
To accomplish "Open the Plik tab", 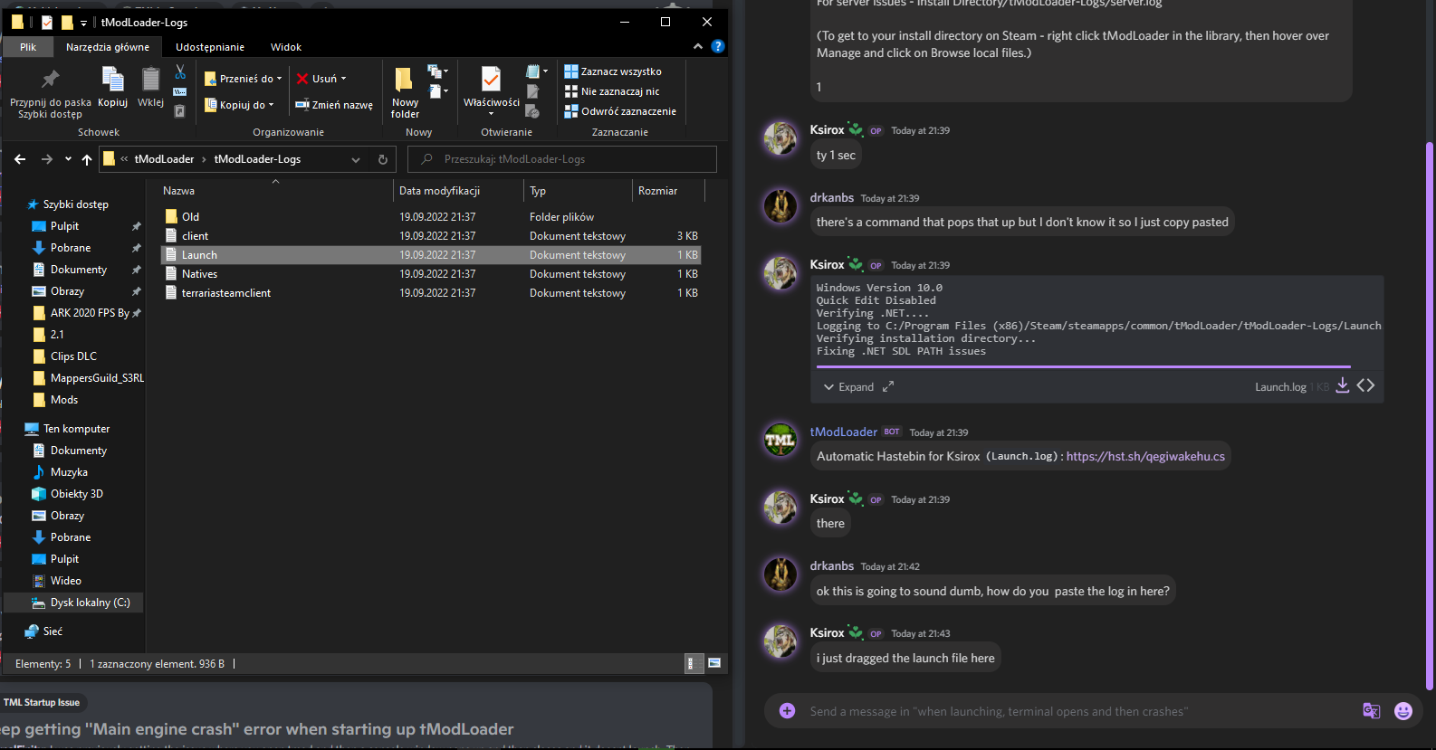I will tap(28, 47).
